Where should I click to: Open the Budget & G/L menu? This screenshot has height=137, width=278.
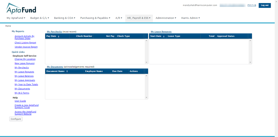(40, 18)
